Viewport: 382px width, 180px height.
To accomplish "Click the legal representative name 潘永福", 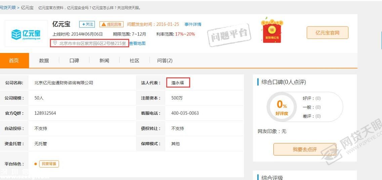I will click(178, 83).
